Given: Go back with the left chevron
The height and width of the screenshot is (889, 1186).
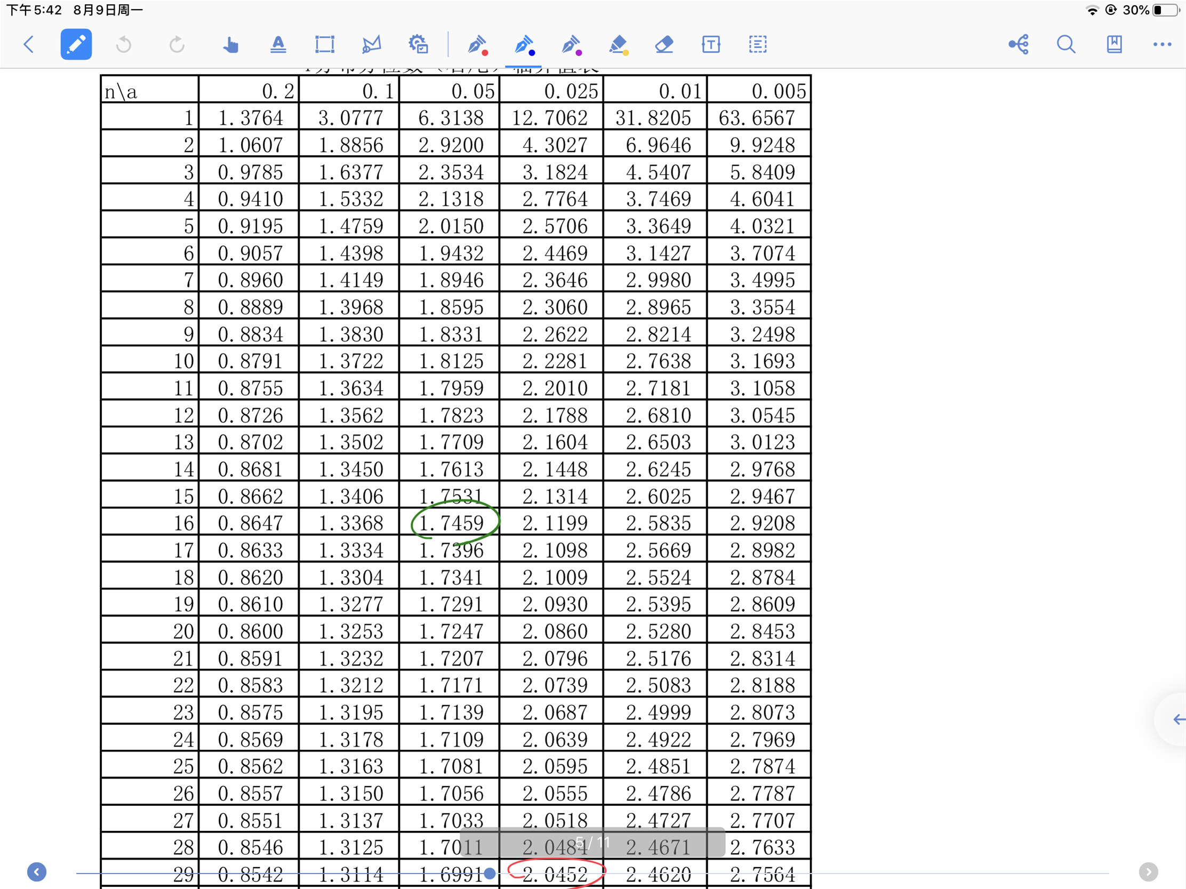Looking at the screenshot, I should click(x=29, y=44).
